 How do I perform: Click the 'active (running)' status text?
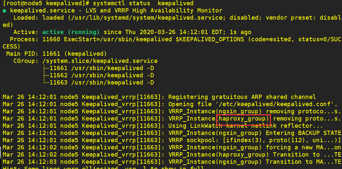(71, 32)
